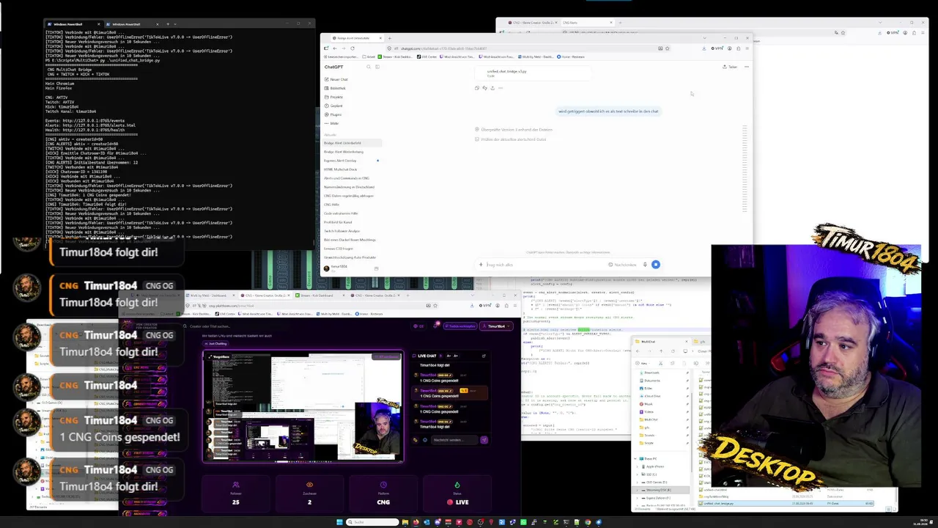Stop the ChatGPT response with the blue button

point(656,265)
